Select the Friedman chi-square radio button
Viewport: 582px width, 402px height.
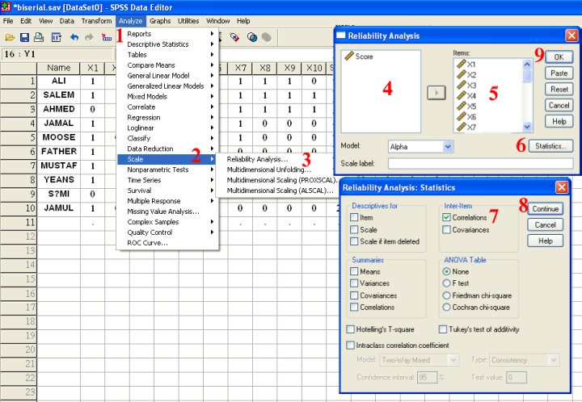click(447, 295)
